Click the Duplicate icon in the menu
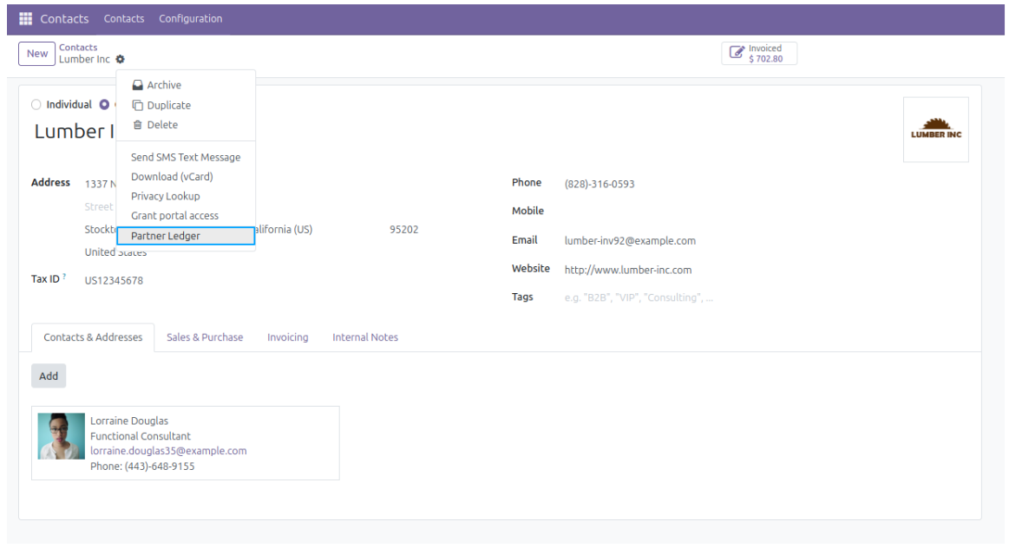The height and width of the screenshot is (548, 1009). pyautogui.click(x=137, y=105)
